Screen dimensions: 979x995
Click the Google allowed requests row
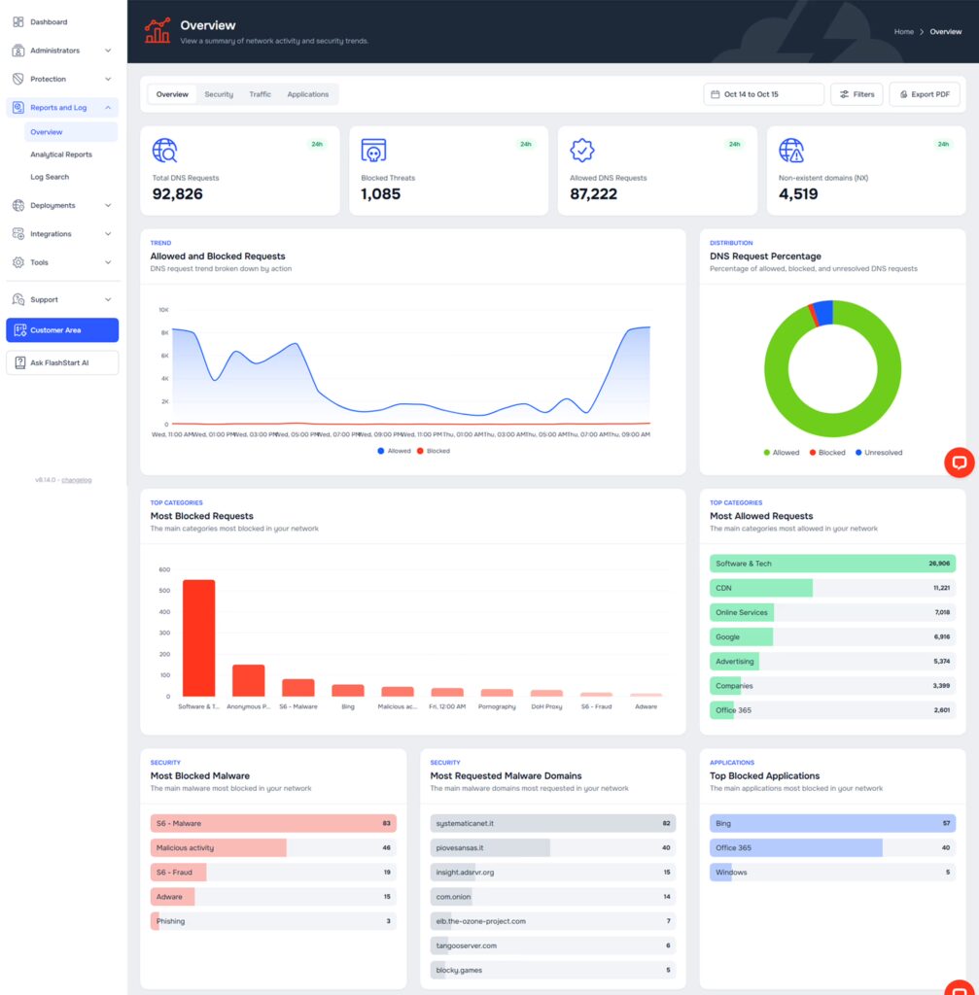tap(832, 636)
